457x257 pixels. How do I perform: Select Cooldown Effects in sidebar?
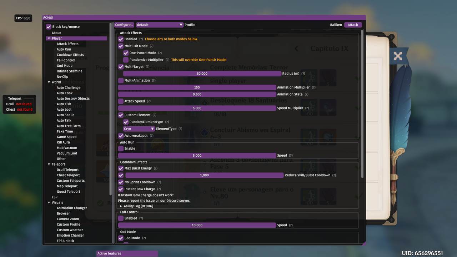click(x=70, y=55)
